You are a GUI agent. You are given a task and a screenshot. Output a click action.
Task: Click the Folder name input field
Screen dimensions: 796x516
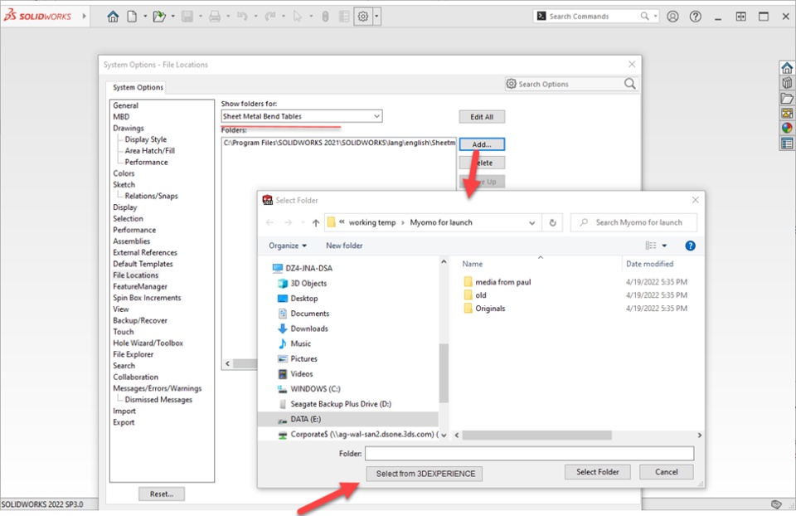tap(530, 454)
